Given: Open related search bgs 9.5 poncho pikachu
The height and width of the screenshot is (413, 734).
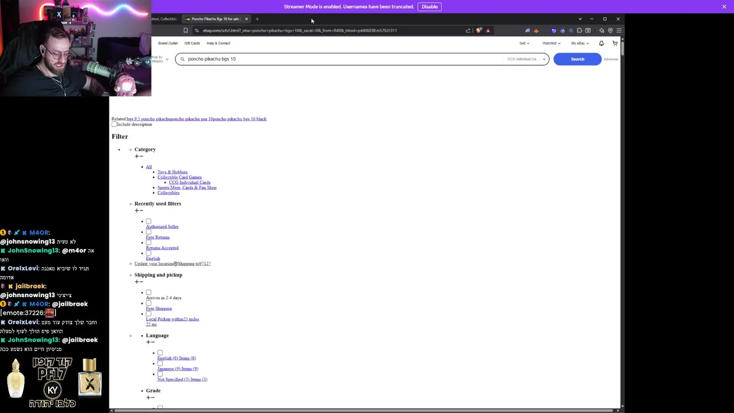Looking at the screenshot, I should tap(148, 119).
